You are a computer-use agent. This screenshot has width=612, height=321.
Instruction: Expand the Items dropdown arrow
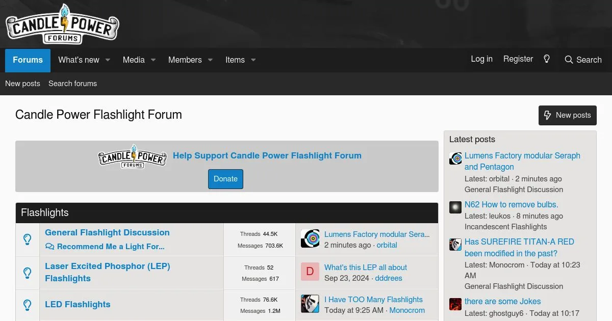(253, 60)
